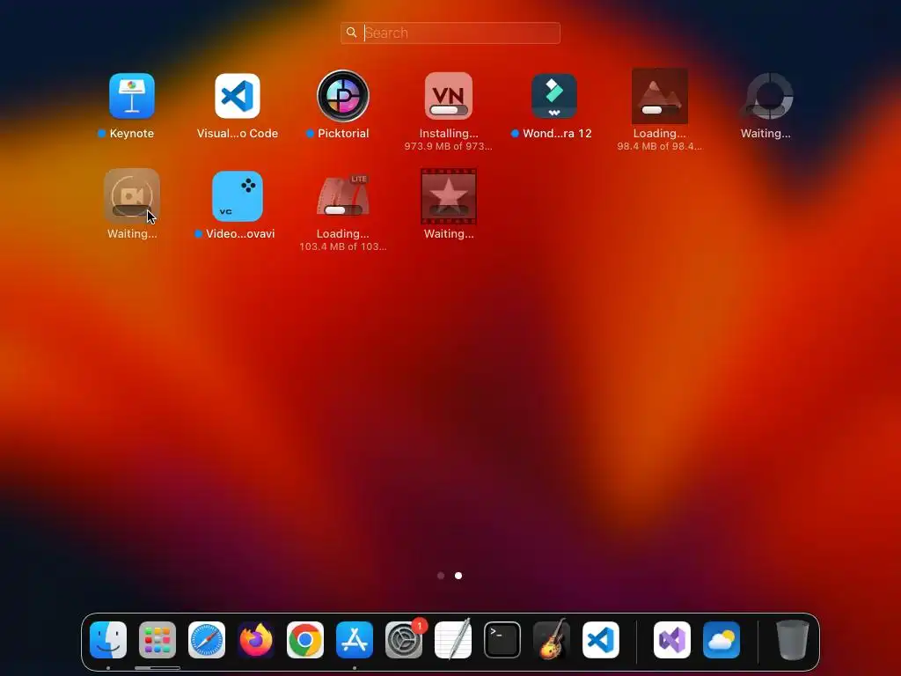
Task: Open System Preferences with the badge in the Dock
Action: pos(404,640)
